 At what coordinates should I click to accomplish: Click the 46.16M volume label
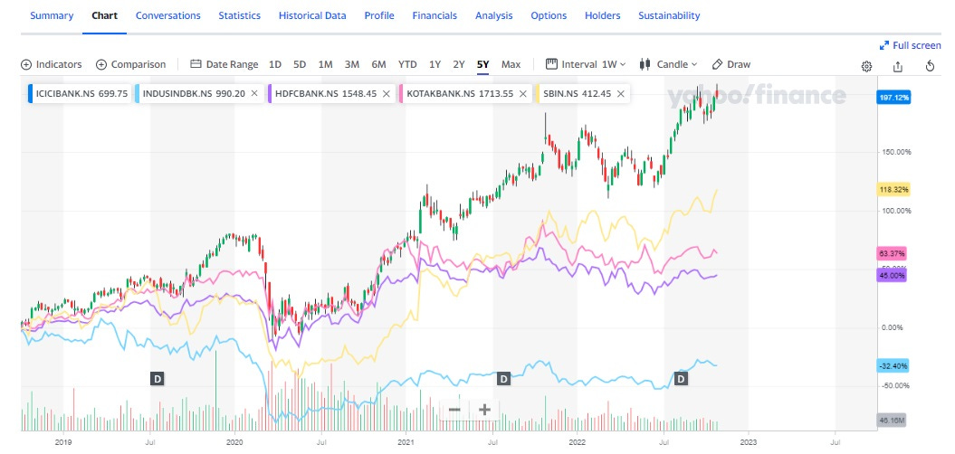click(x=893, y=420)
